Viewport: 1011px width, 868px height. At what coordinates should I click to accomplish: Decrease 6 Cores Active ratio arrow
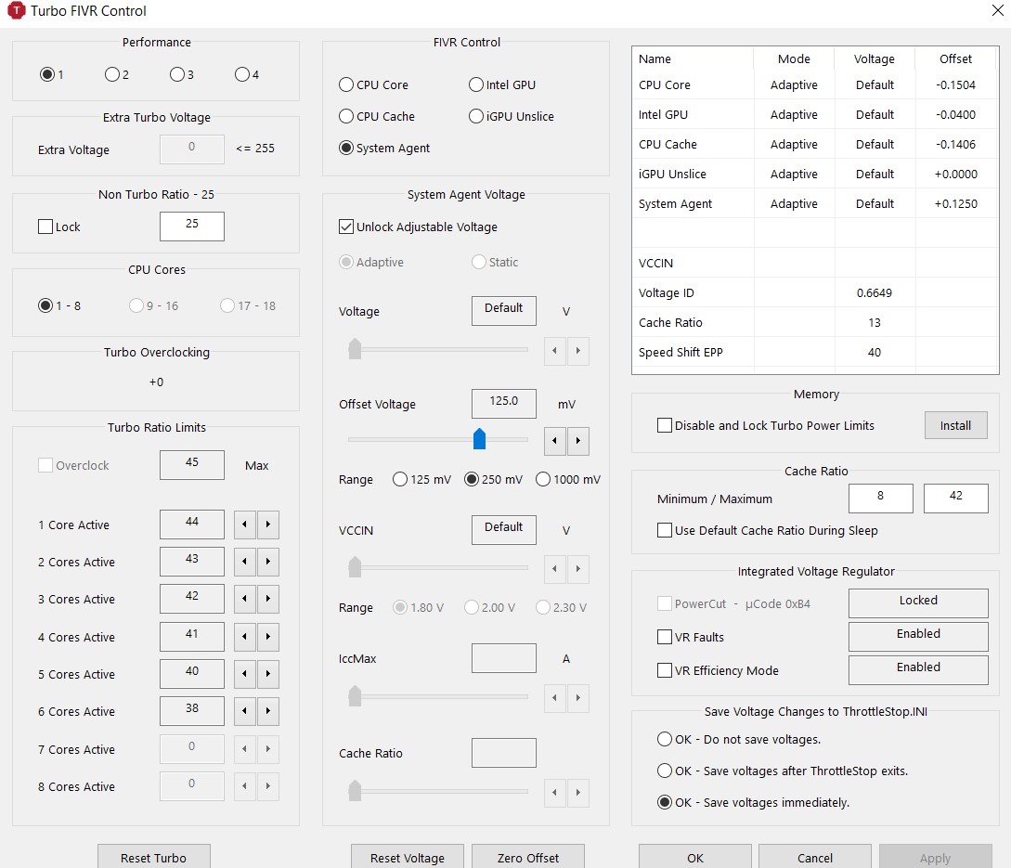pyautogui.click(x=244, y=711)
